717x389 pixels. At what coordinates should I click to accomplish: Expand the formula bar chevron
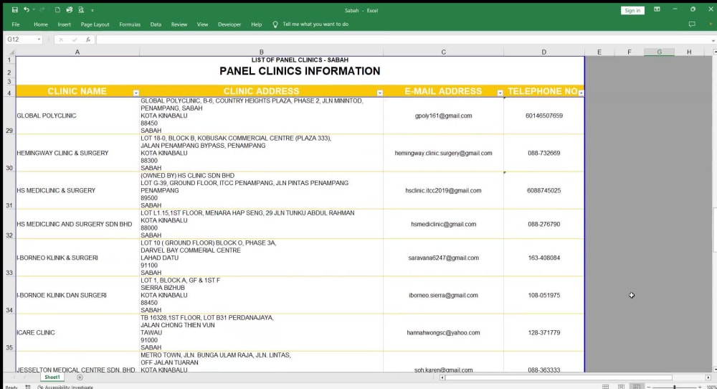[x=713, y=40]
